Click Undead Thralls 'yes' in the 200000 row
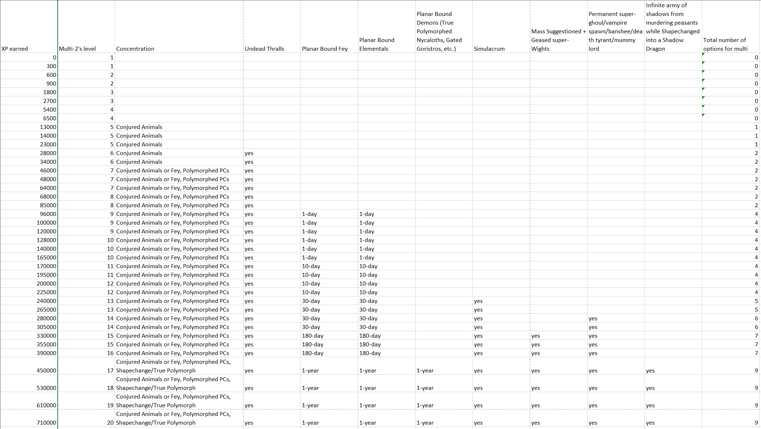The height and width of the screenshot is (429, 761). click(x=272, y=283)
